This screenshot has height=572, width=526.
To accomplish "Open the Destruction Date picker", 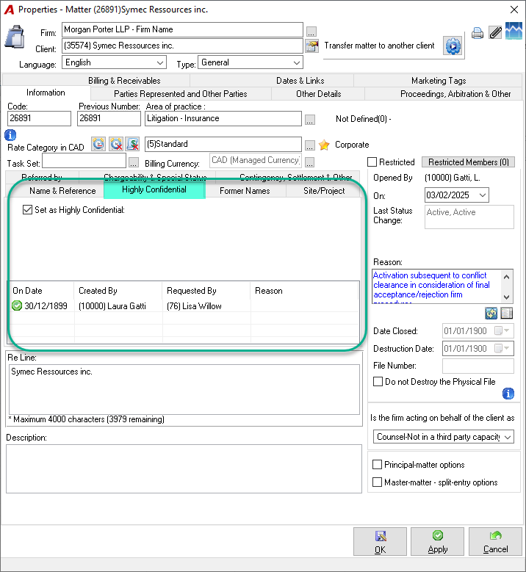I will tap(502, 348).
